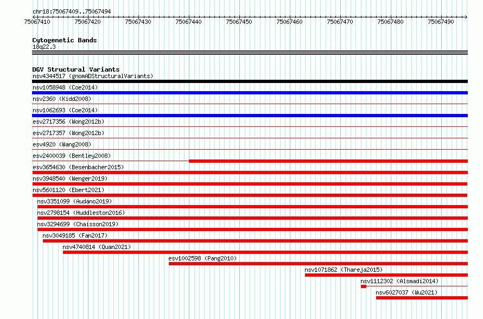
Task: Select the Cytogenetic Bands track title
Action: (65, 40)
